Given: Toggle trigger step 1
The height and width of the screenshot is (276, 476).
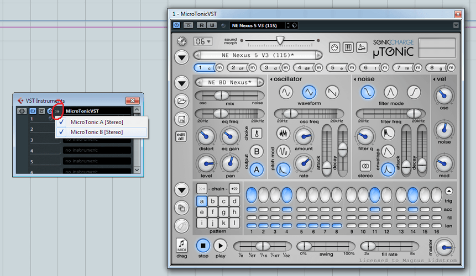Looking at the screenshot, I should (252, 195).
